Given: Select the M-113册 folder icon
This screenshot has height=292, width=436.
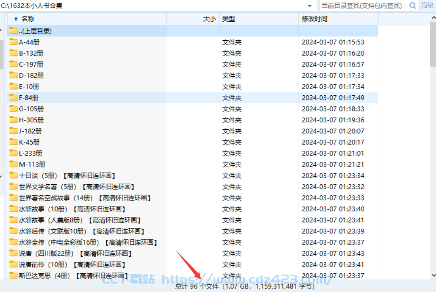Looking at the screenshot, I should (14, 164).
